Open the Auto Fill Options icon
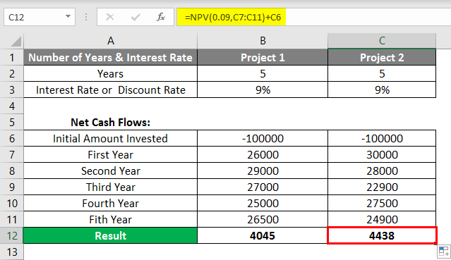This screenshot has height=260, width=451. [444, 252]
